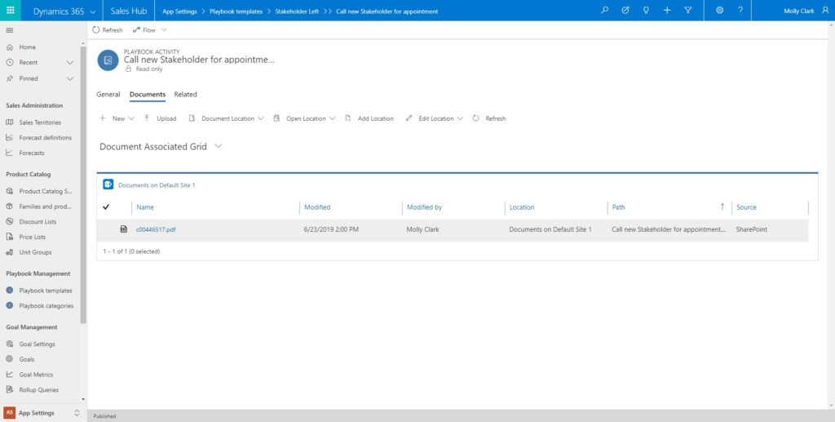This screenshot has width=835, height=422.
Task: Expand the Recent section chevron
Action: tap(70, 62)
